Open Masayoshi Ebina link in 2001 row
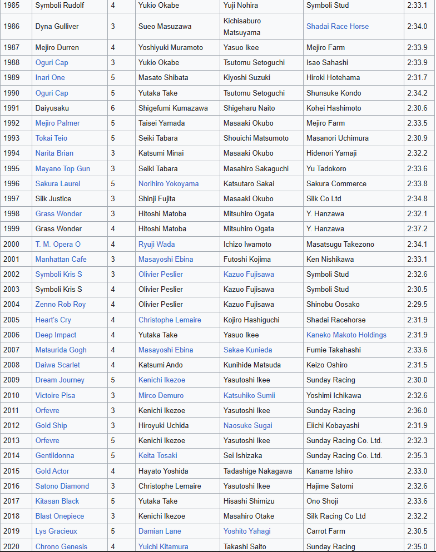This screenshot has height=552, width=436. (166, 260)
